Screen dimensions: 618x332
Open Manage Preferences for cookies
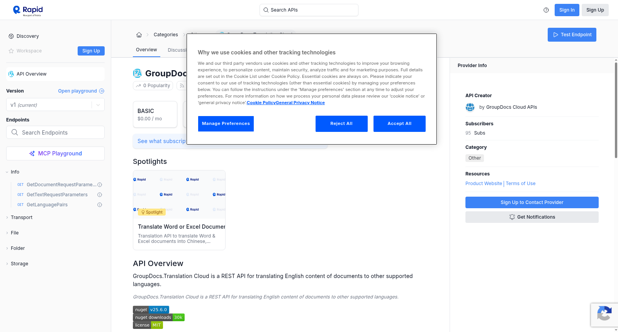(x=226, y=124)
